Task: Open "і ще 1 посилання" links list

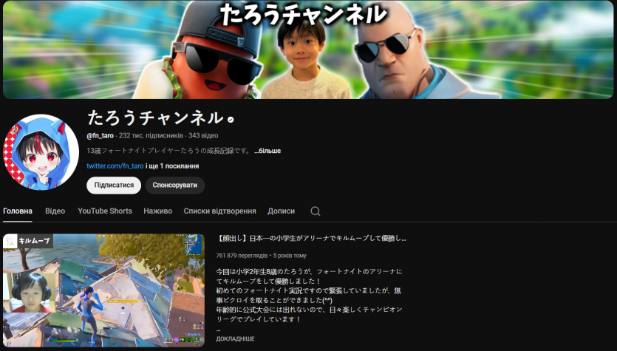Action: point(172,166)
